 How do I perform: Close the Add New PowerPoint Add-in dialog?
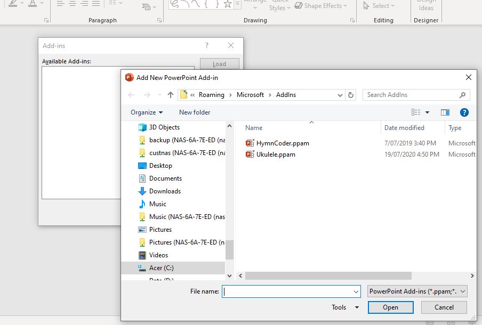pos(469,77)
